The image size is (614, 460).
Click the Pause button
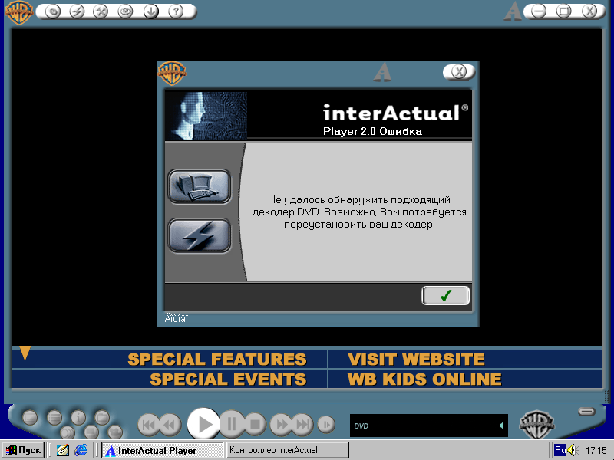pos(232,424)
